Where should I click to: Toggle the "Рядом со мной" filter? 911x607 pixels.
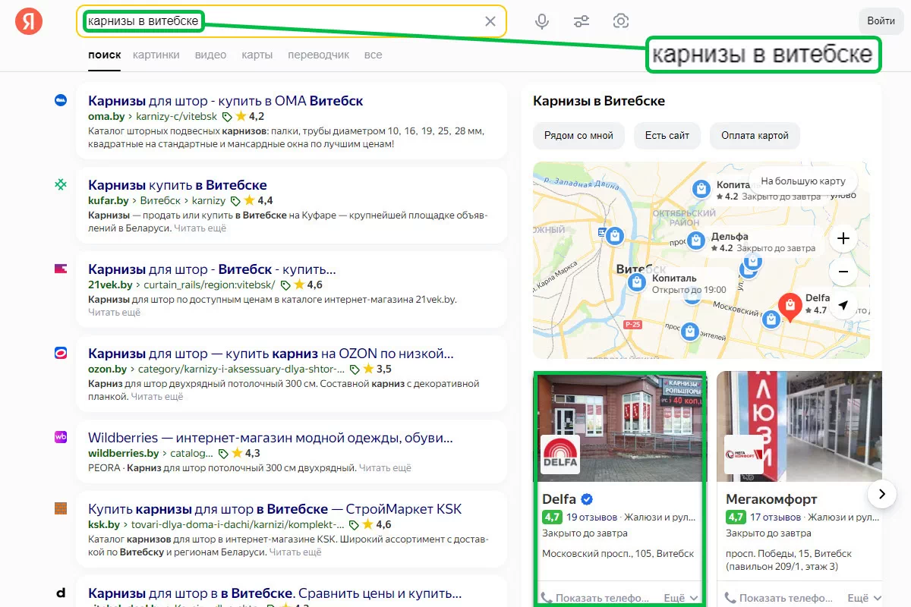coord(578,136)
